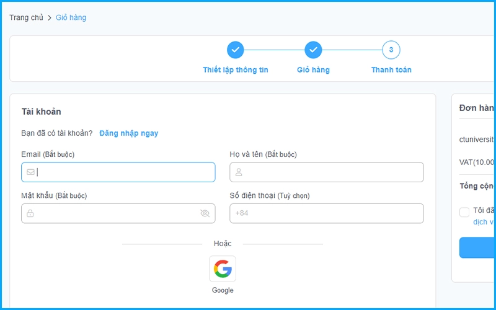This screenshot has width=496, height=310.
Task: Click the envelope icon in Email field
Action: (x=30, y=172)
